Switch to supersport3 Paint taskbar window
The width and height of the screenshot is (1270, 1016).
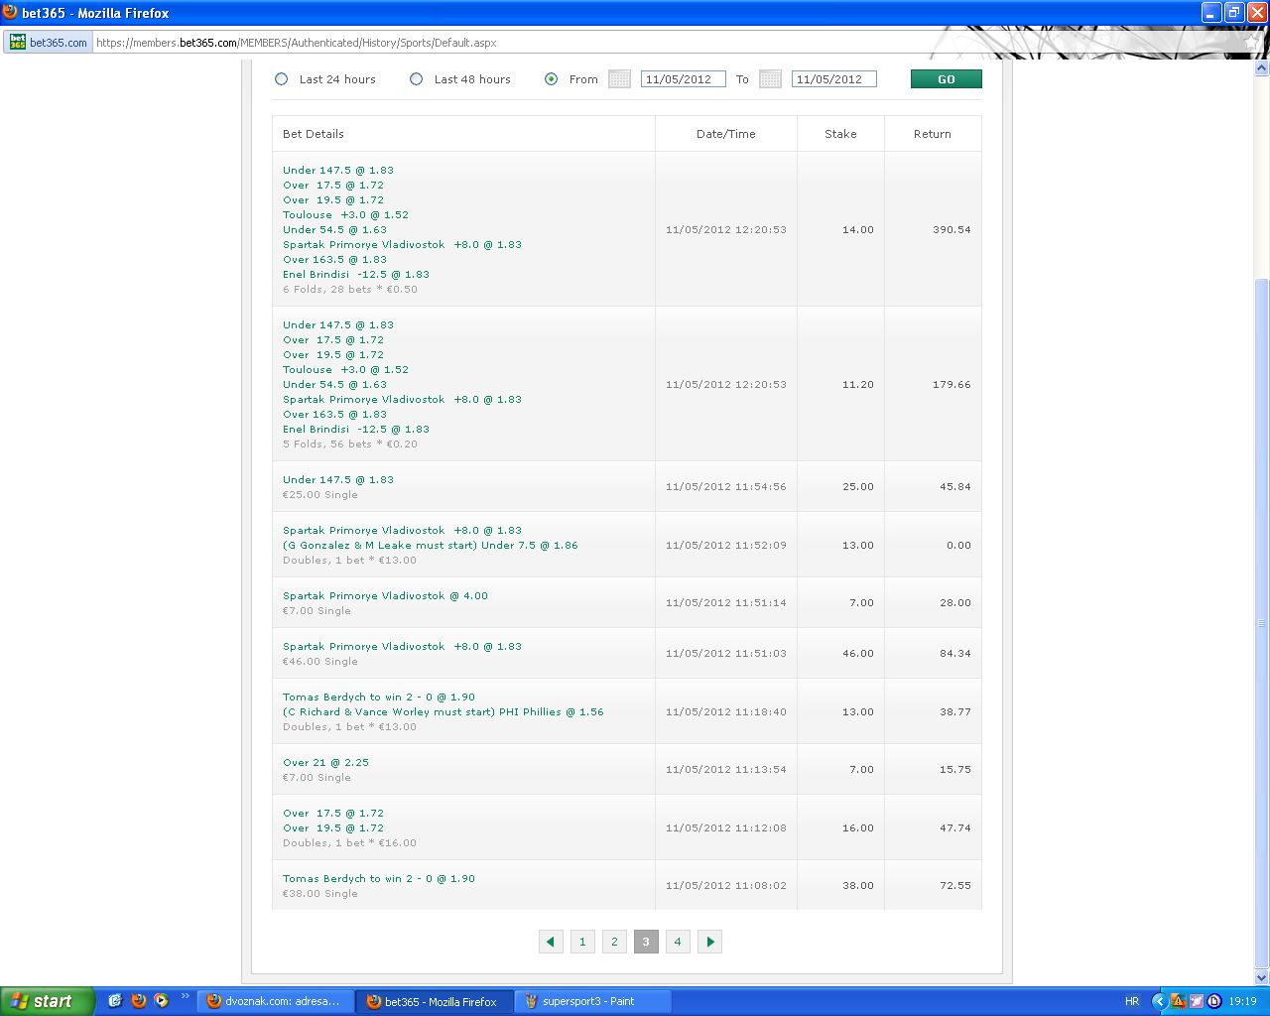click(592, 1001)
